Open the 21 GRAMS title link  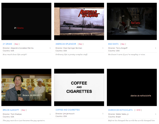7,44
